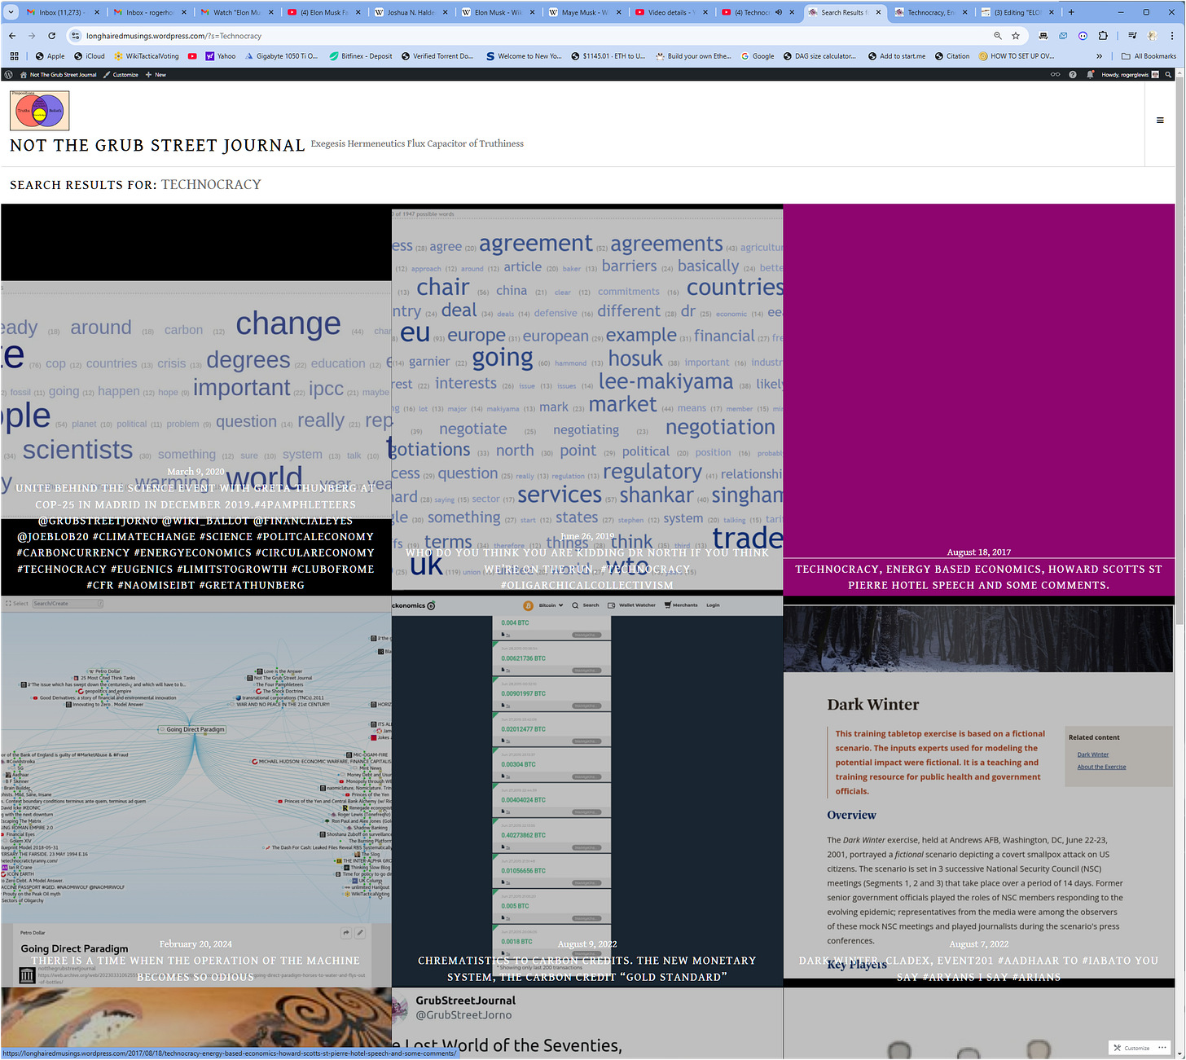Open the Operation Of The Machine post
Screen dimensions: 1186x1060
pos(195,969)
